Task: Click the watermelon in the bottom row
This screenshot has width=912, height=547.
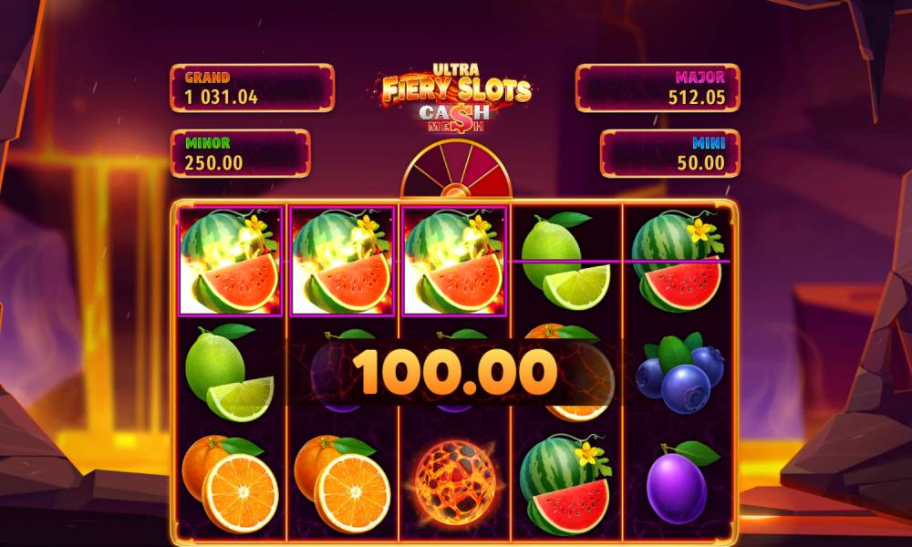Action: (x=565, y=485)
